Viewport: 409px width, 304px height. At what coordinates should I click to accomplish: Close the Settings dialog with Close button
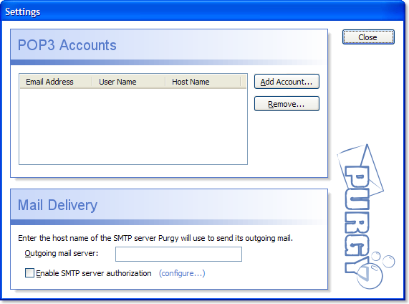click(x=368, y=37)
